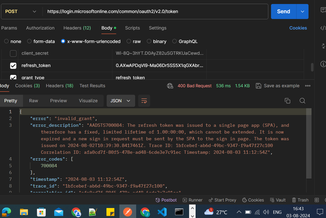Image resolution: width=326 pixels, height=218 pixels.
Task: Open the Scripts tab
Action: [x=132, y=28]
